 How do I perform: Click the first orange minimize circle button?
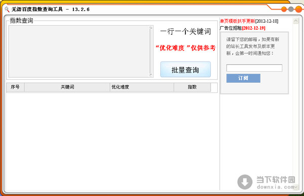click(x=284, y=9)
